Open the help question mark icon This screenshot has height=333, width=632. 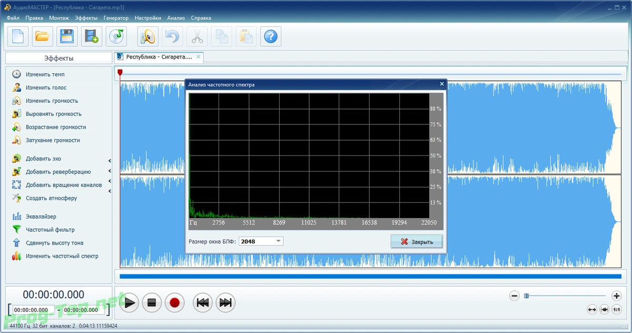click(271, 36)
